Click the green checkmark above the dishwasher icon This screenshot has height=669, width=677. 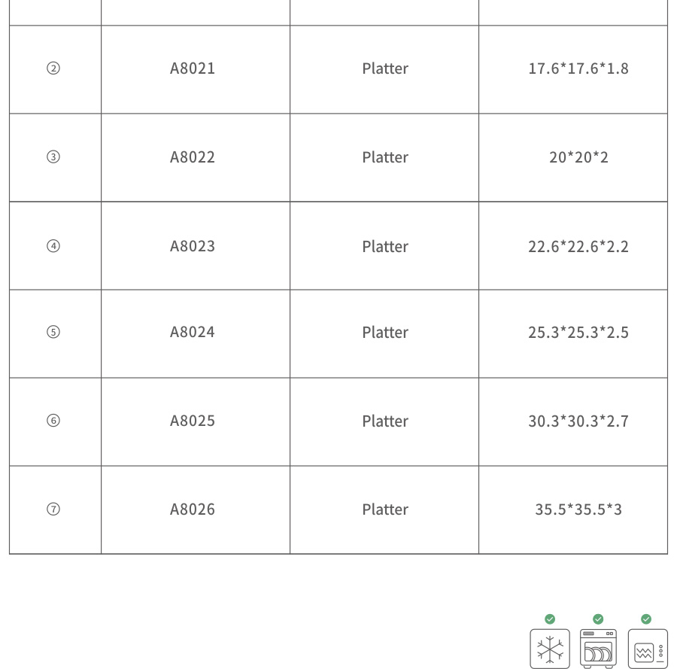pyautogui.click(x=598, y=619)
